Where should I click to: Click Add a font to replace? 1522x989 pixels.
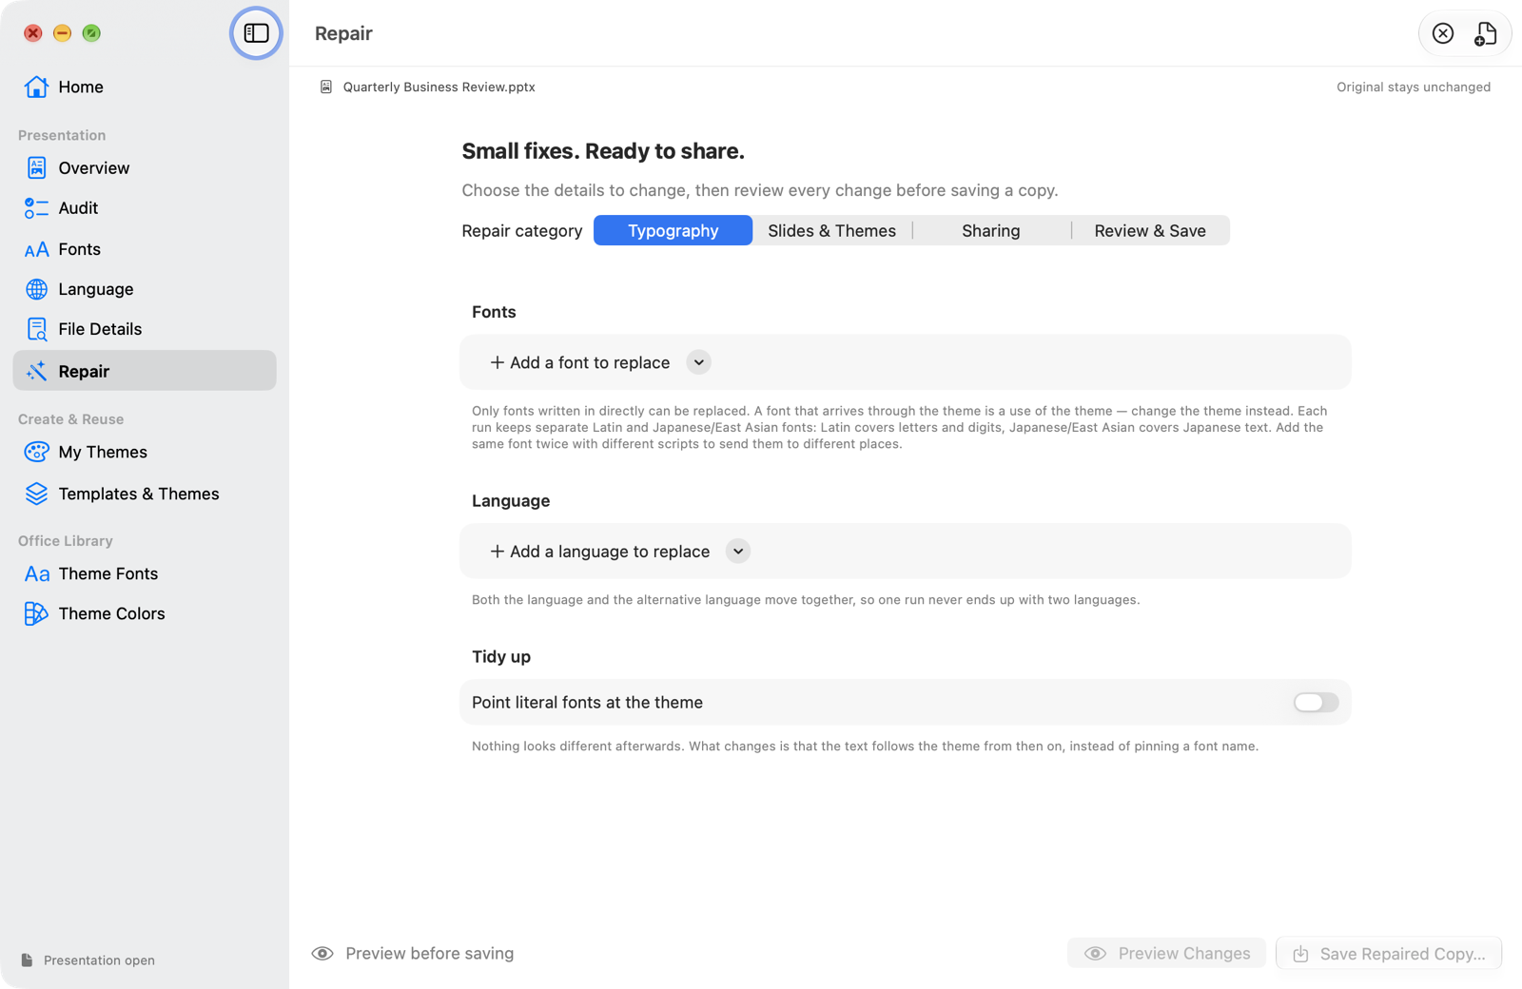[579, 362]
